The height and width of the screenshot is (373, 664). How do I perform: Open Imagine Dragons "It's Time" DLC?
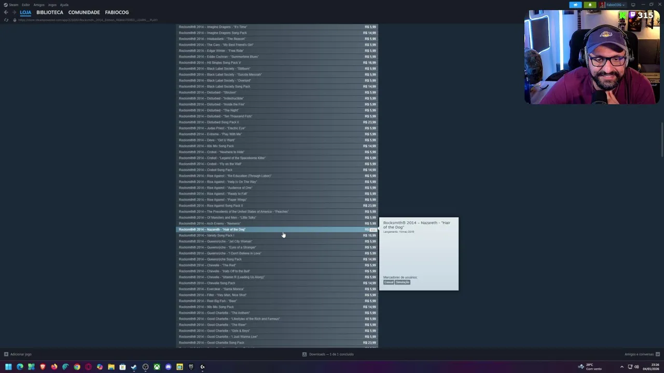278,27
